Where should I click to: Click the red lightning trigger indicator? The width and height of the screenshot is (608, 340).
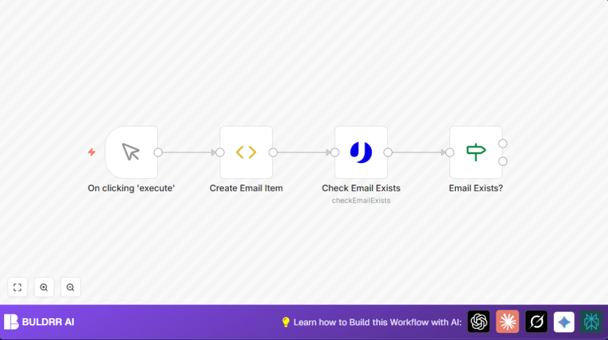(x=91, y=152)
